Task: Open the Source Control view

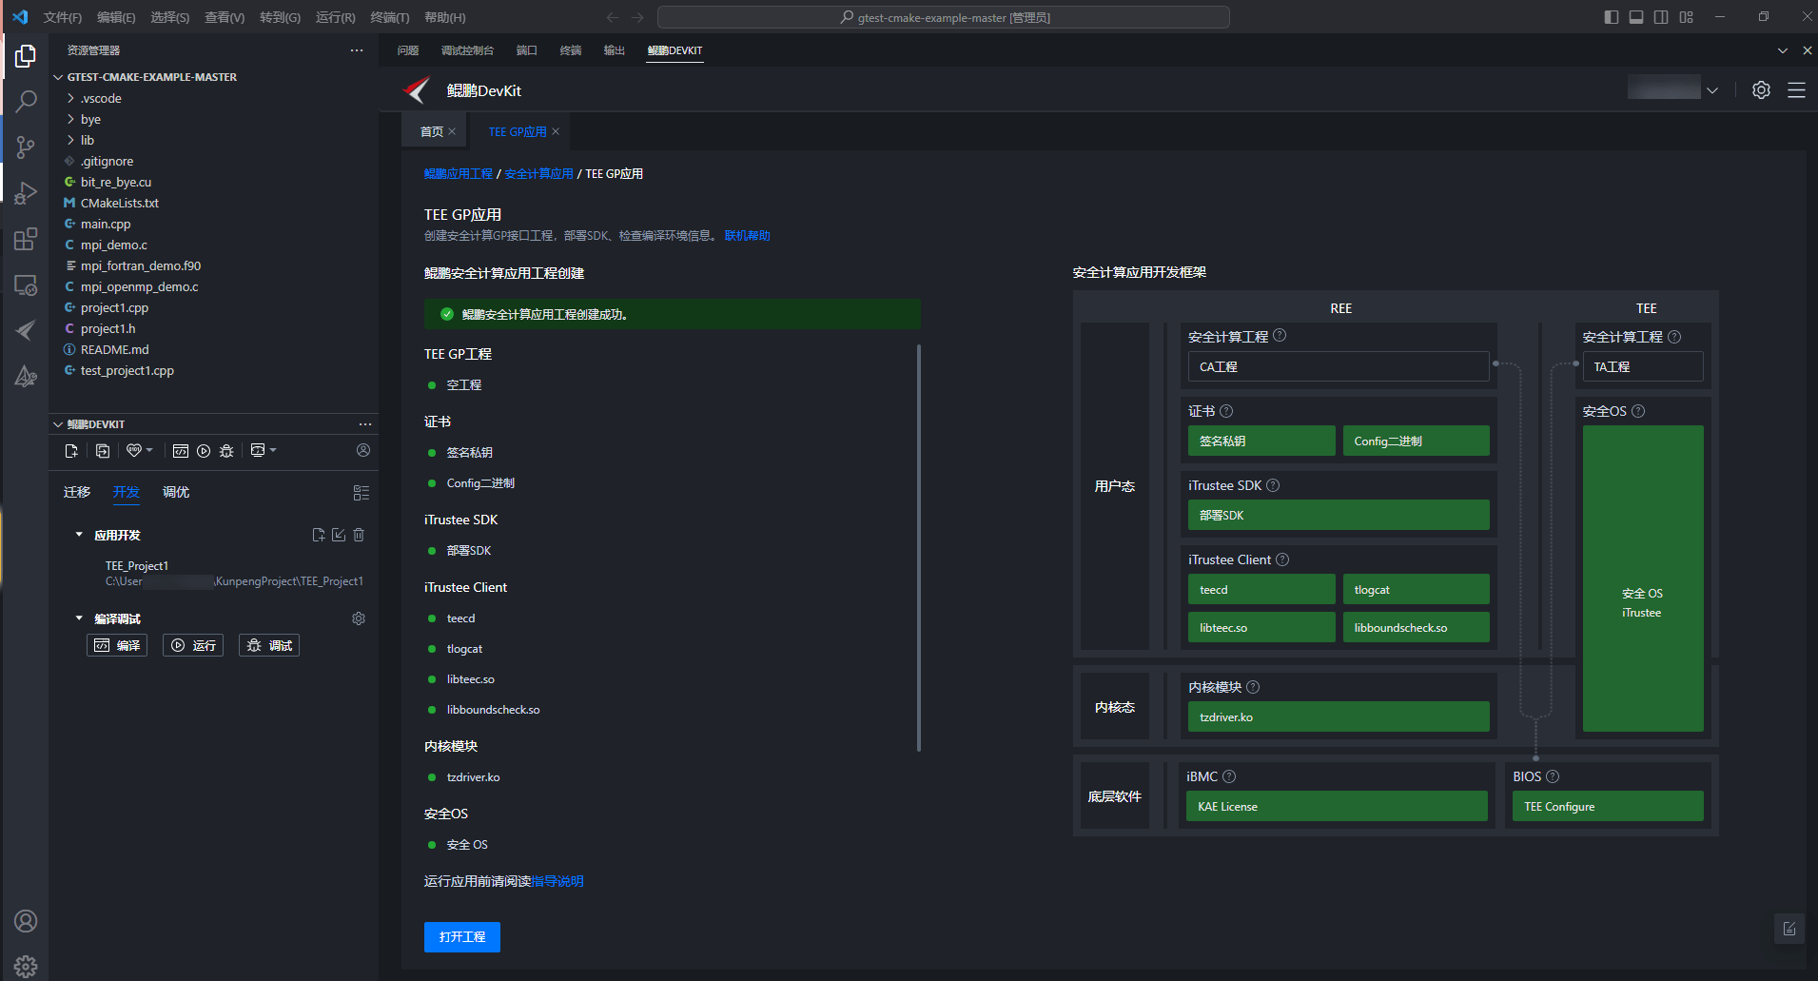Action: pyautogui.click(x=26, y=147)
